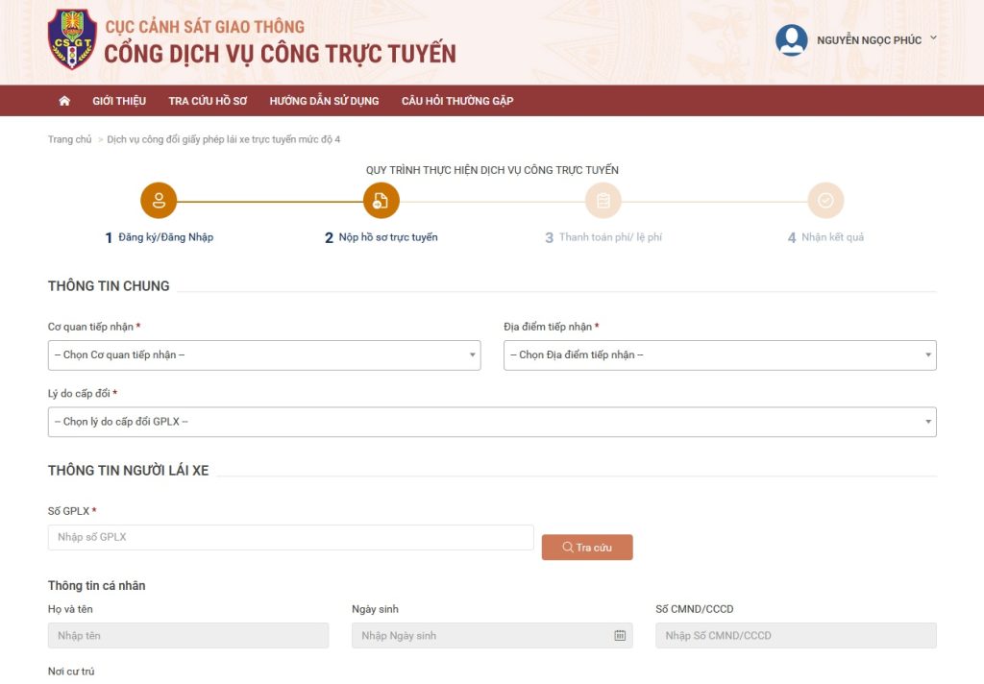Screen dimensions: 984x684
Task: Click the Tra cứu search button
Action: click(587, 547)
